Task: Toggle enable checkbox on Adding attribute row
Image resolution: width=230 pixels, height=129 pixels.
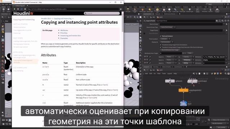Action: [x=150, y=63]
